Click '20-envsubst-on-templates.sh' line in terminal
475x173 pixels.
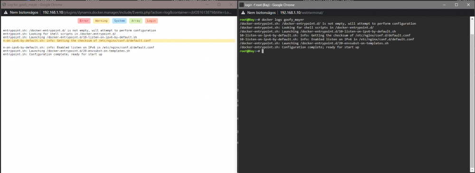tap(314, 43)
